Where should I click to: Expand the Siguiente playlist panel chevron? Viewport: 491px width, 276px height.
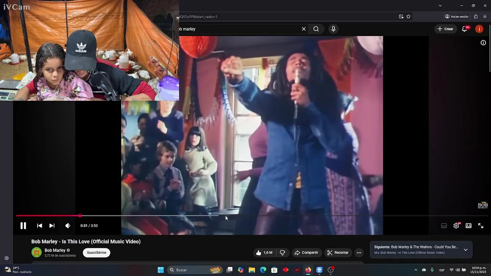click(465, 250)
